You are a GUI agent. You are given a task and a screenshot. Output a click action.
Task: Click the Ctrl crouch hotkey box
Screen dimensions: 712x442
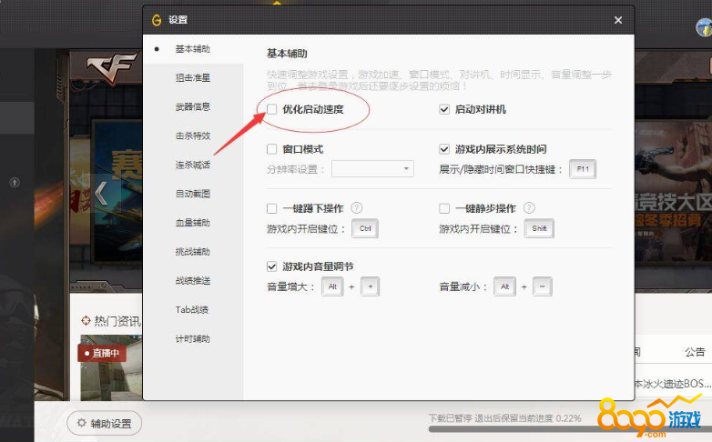coord(365,229)
